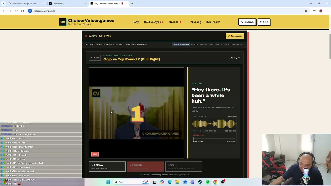Open Spotify from the taskbar
Viewport: 331px width, 186px height.
[208, 182]
